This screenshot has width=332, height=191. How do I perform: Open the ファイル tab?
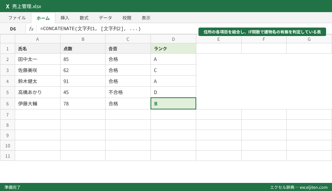17,18
